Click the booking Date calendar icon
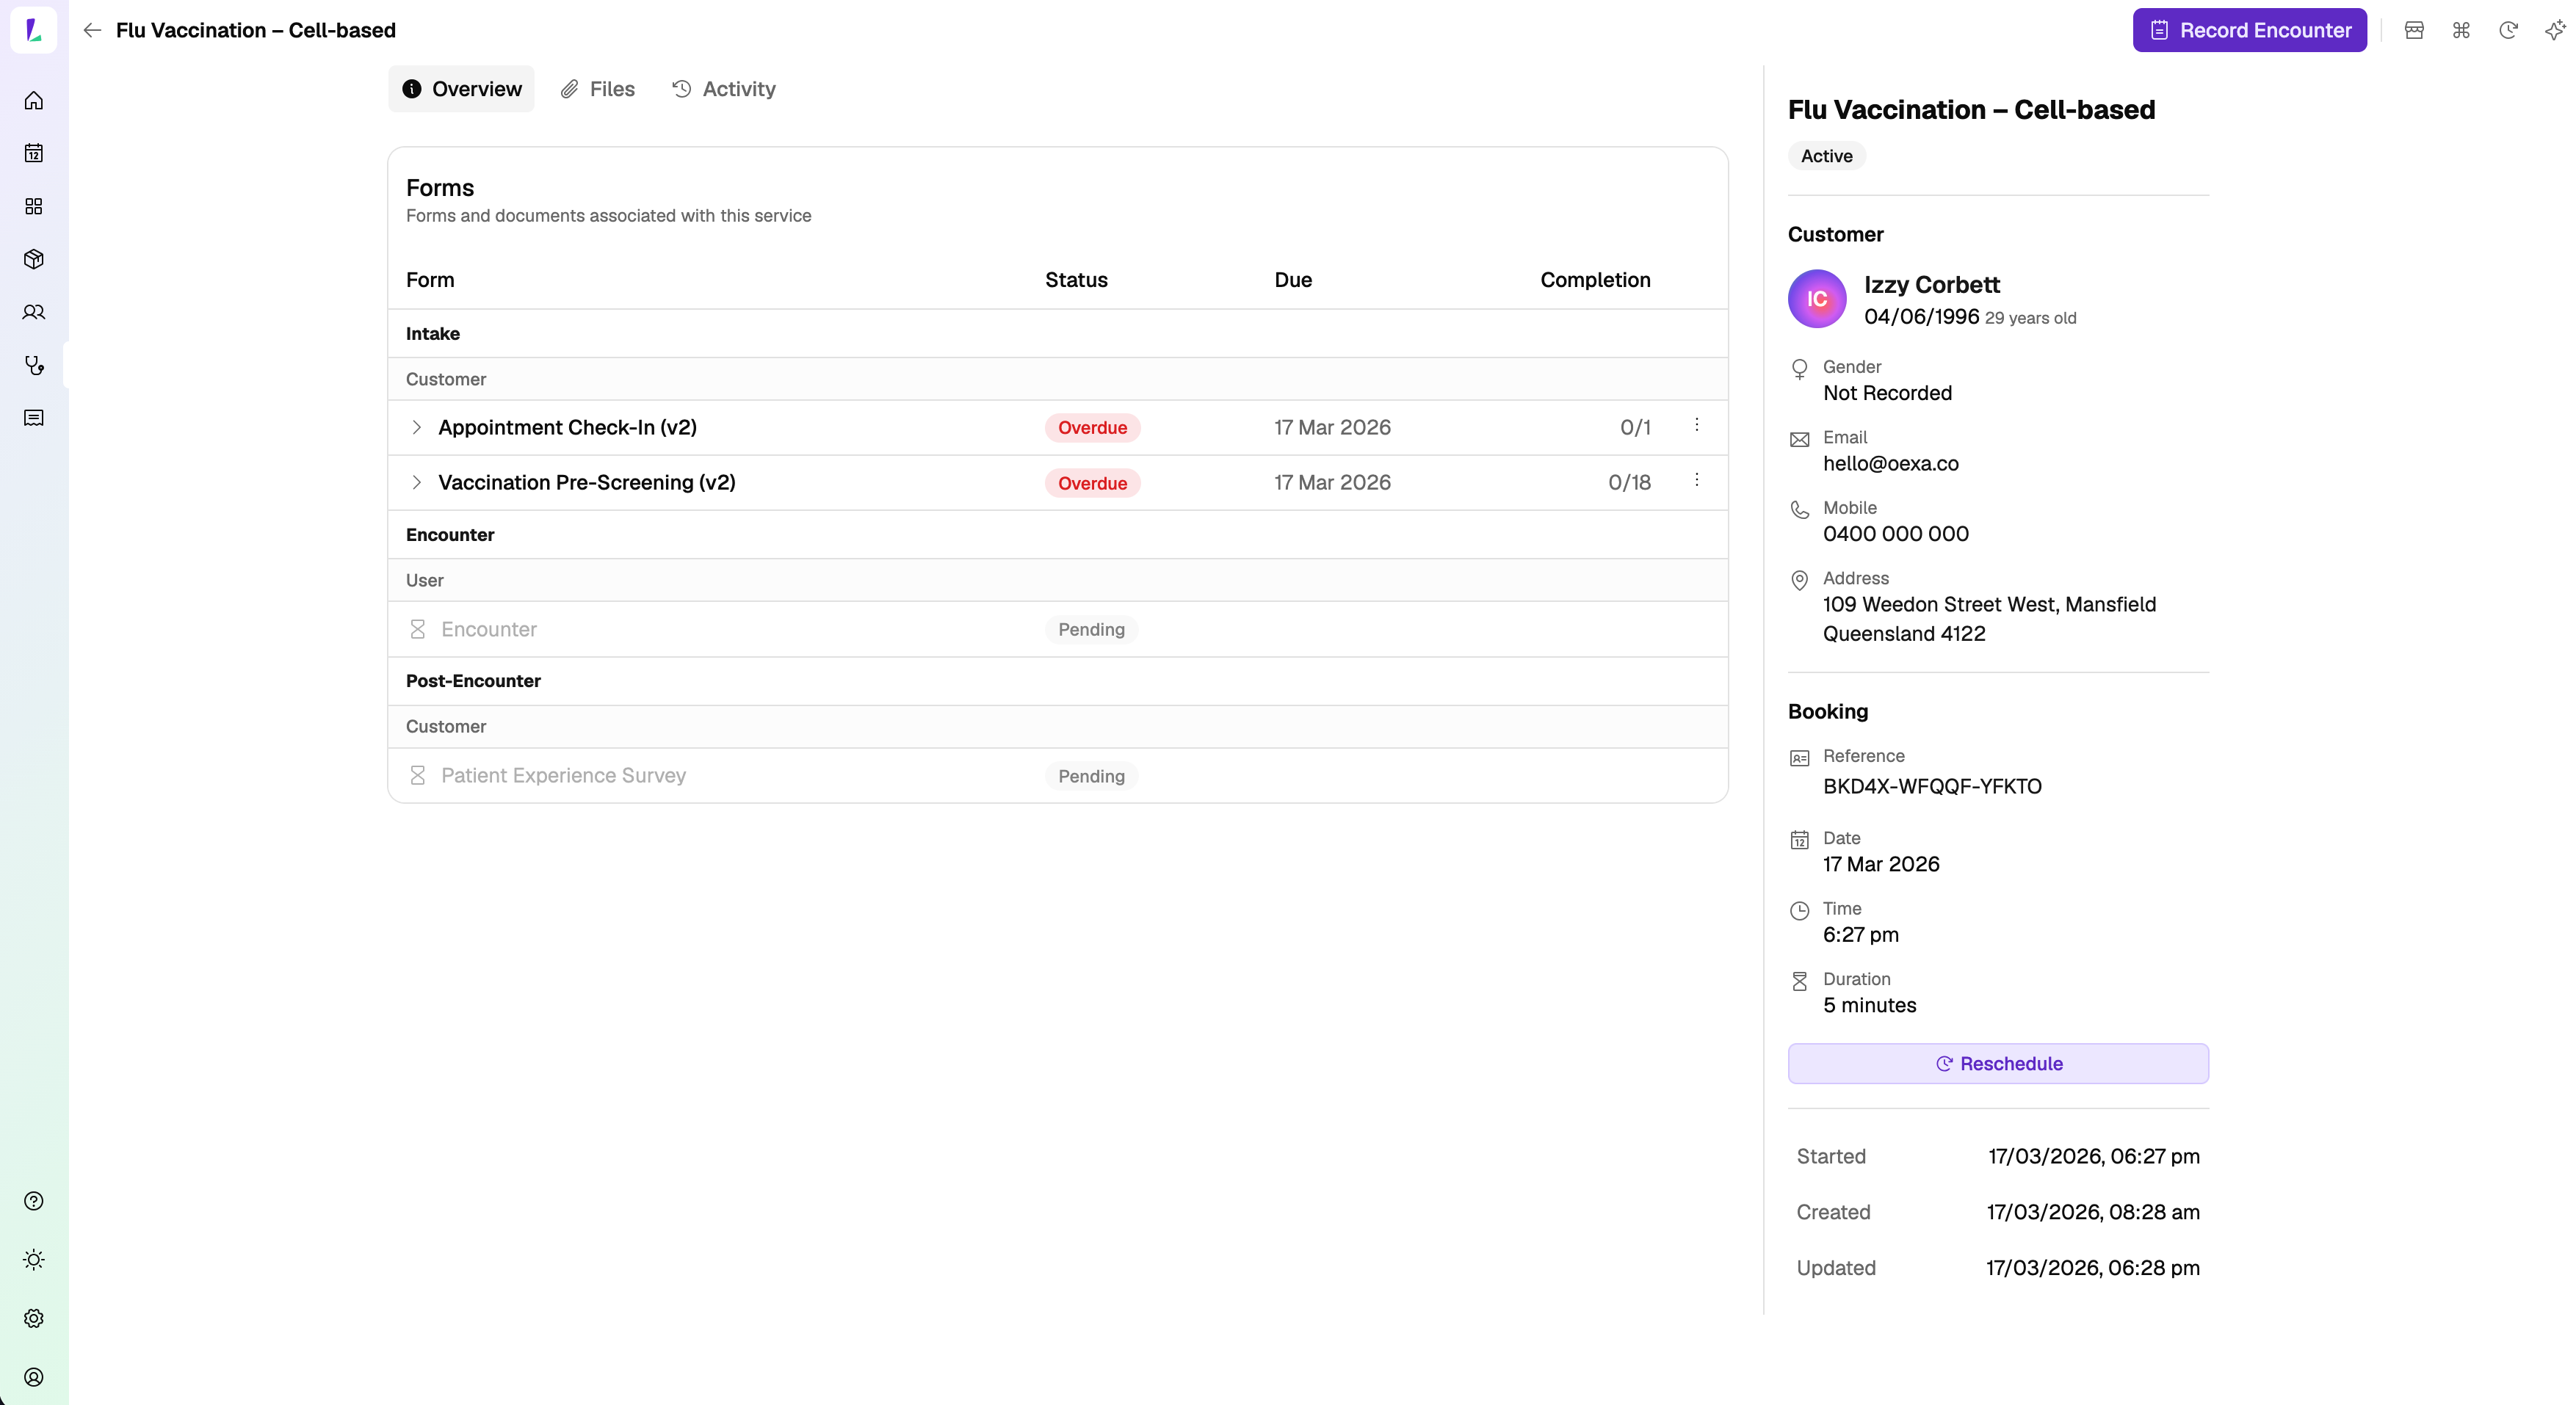Viewport: 2576px width, 1405px height. tap(1799, 840)
